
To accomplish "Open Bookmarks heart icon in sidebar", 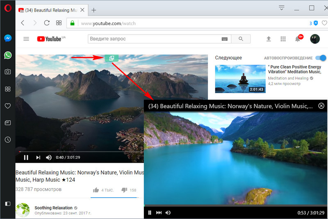I will pyautogui.click(x=7, y=106).
